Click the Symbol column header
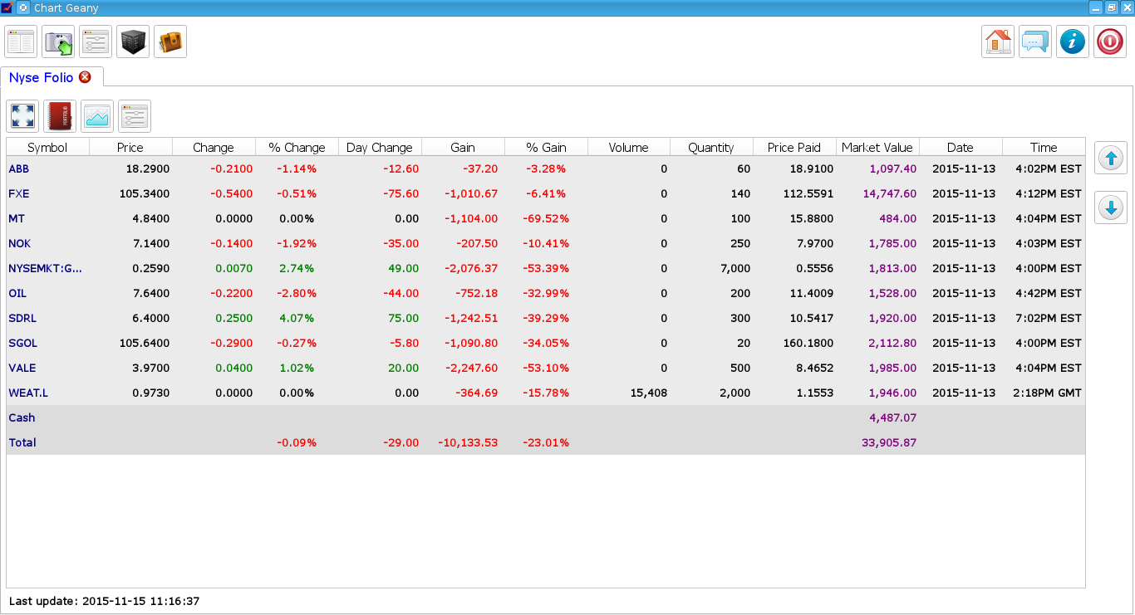This screenshot has width=1135, height=615. point(47,147)
